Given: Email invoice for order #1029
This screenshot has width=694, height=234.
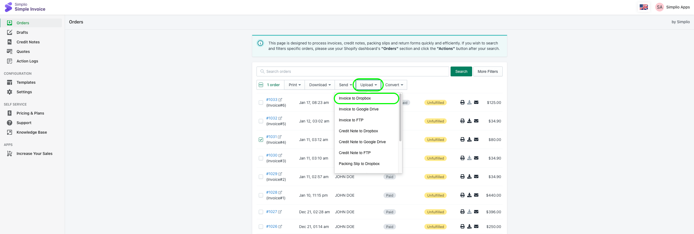Looking at the screenshot, I should pos(476,177).
